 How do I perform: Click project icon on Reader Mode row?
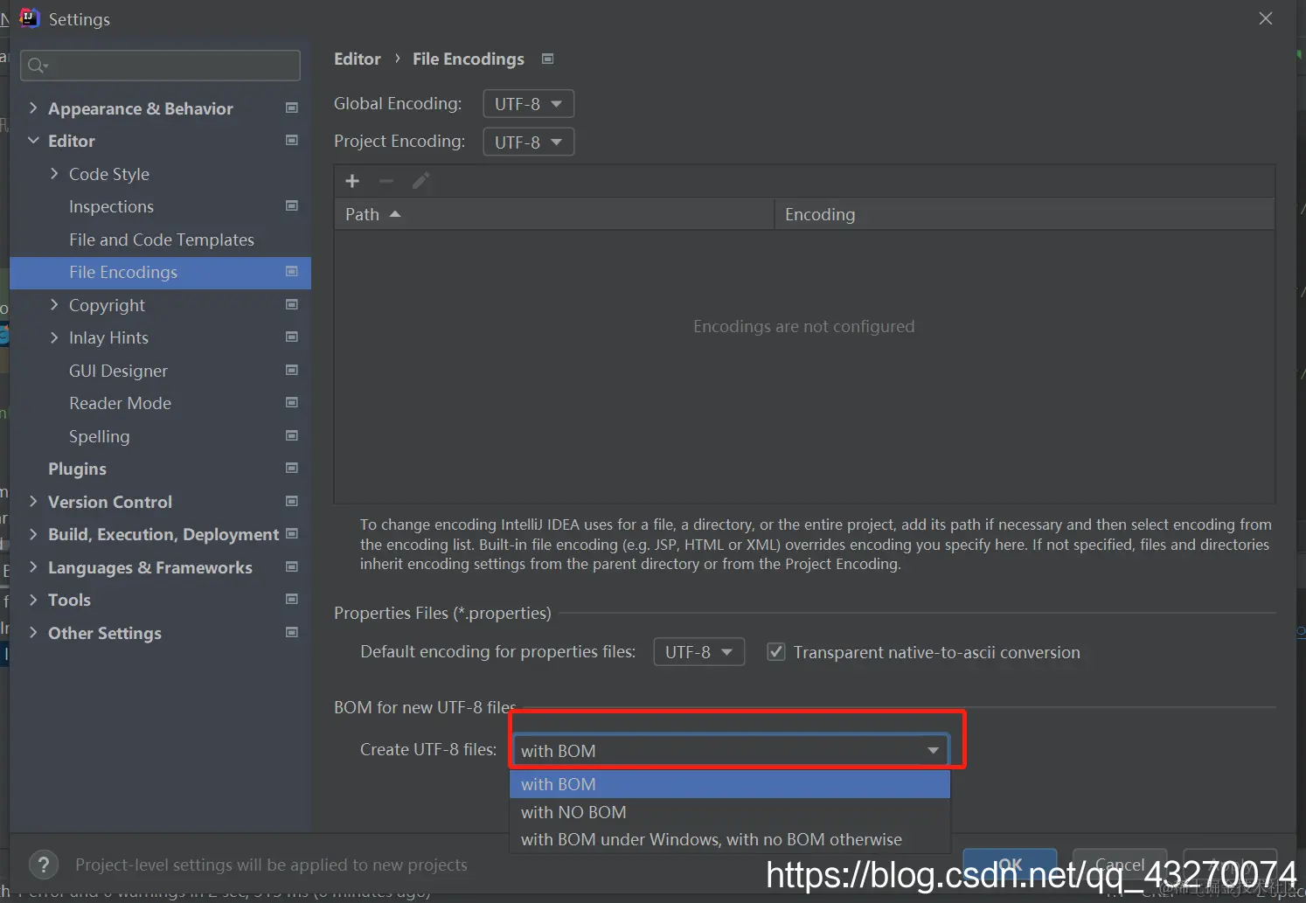[292, 402]
